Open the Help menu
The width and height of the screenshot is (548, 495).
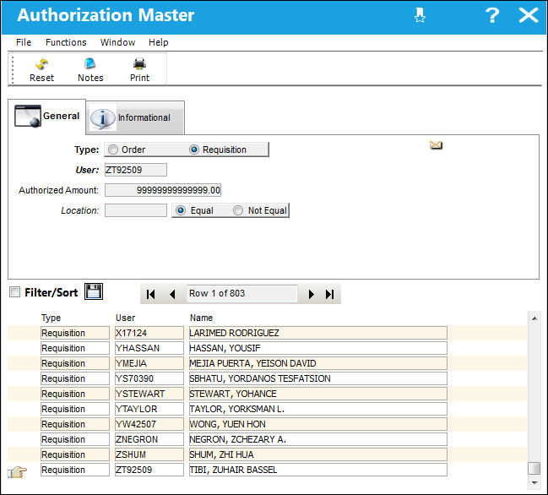pos(158,42)
